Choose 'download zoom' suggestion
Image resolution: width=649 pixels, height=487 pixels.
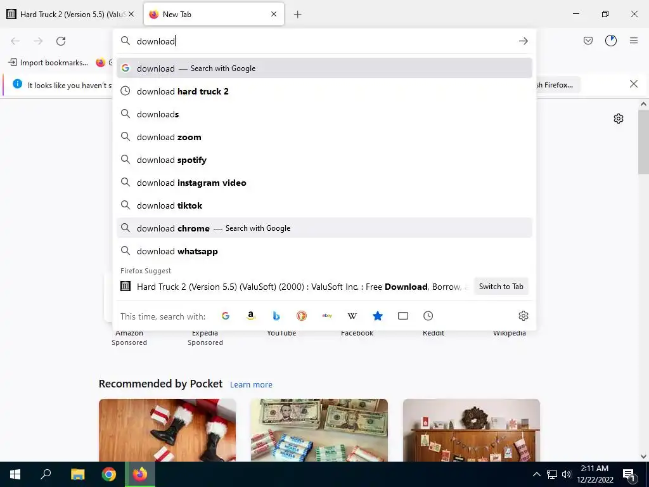coord(324,137)
